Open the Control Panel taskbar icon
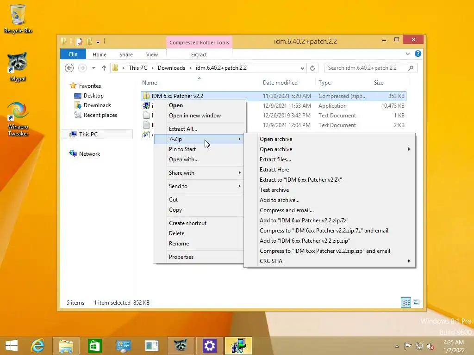The height and width of the screenshot is (355, 474). [x=123, y=346]
